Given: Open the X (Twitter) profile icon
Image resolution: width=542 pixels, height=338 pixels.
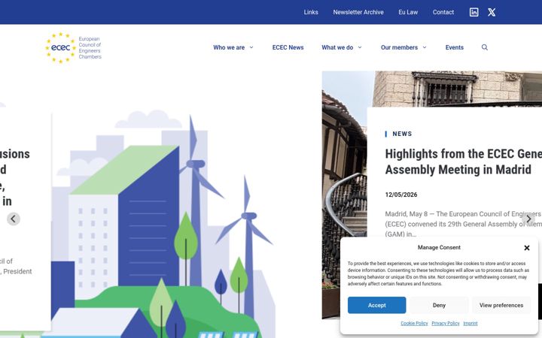Looking at the screenshot, I should (x=492, y=12).
